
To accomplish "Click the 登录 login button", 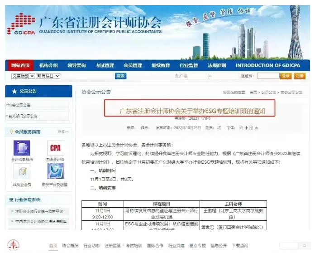I will (x=286, y=76).
